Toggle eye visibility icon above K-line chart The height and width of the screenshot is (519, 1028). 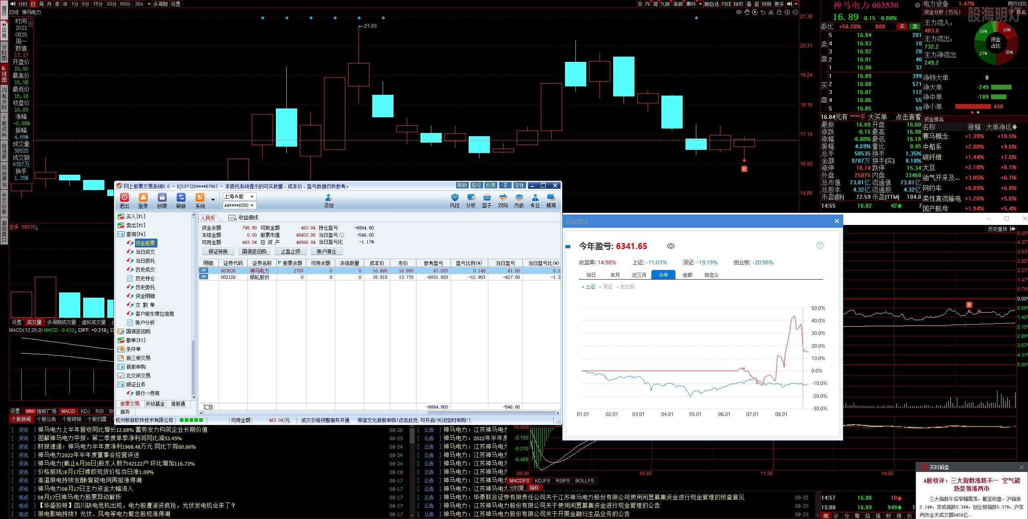click(739, 12)
